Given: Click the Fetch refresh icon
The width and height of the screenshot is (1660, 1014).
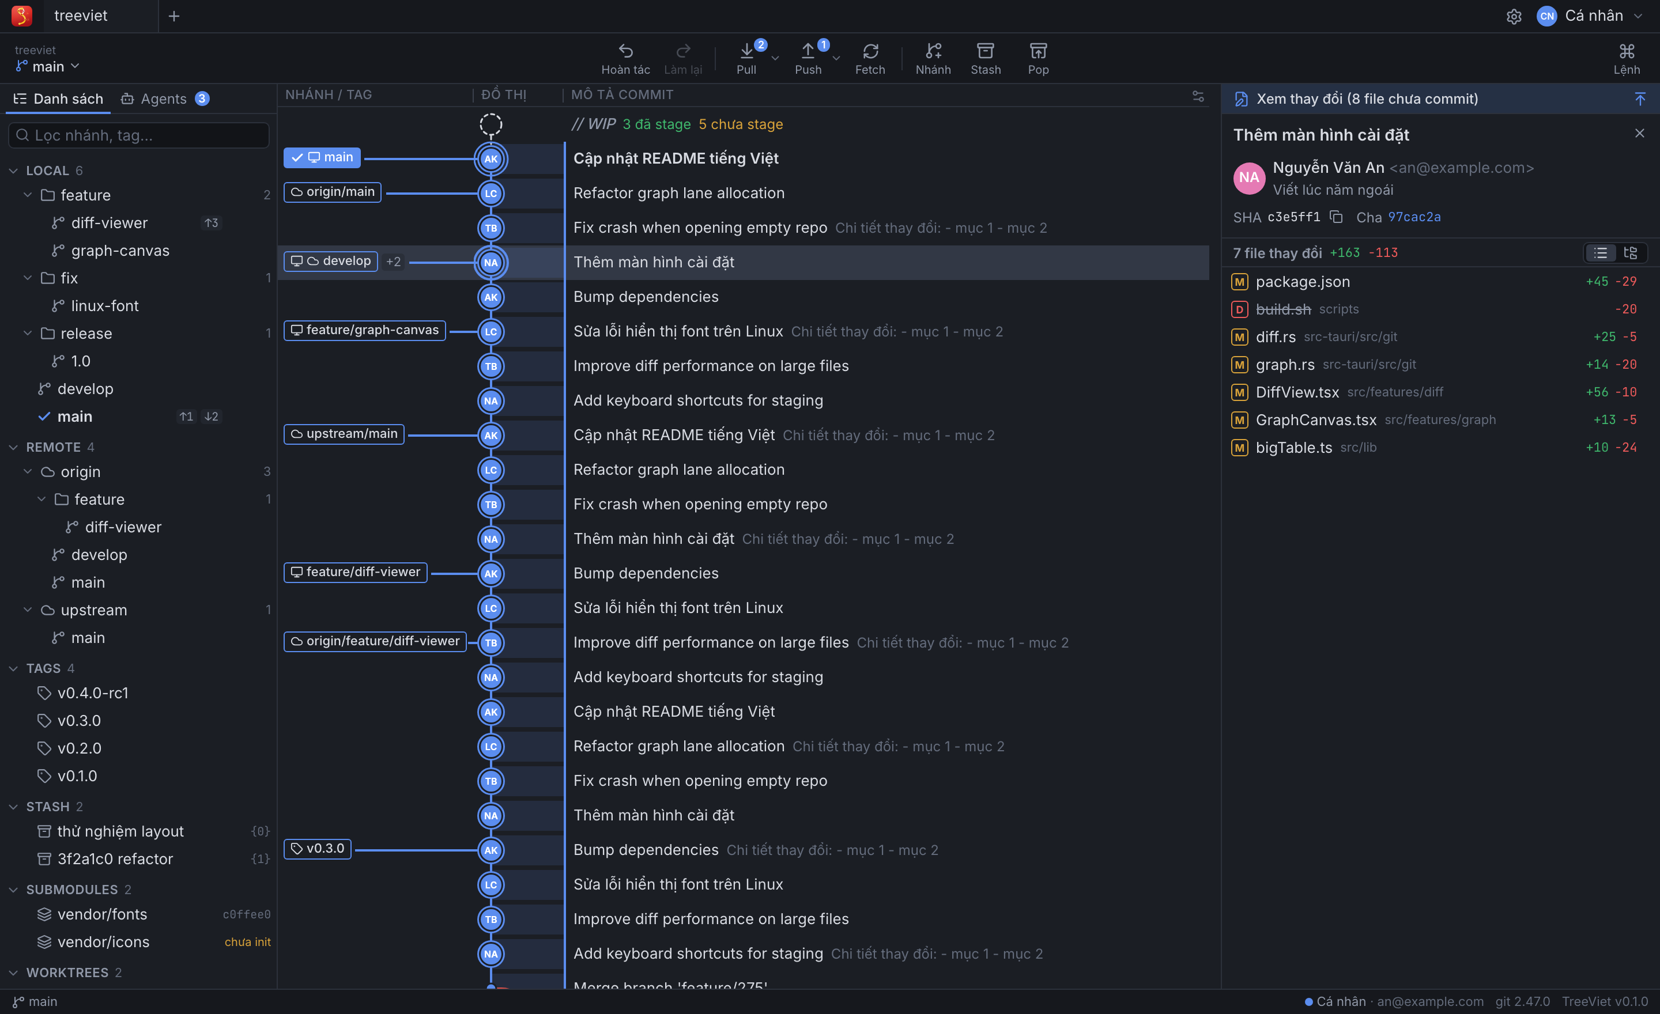Looking at the screenshot, I should coord(870,51).
